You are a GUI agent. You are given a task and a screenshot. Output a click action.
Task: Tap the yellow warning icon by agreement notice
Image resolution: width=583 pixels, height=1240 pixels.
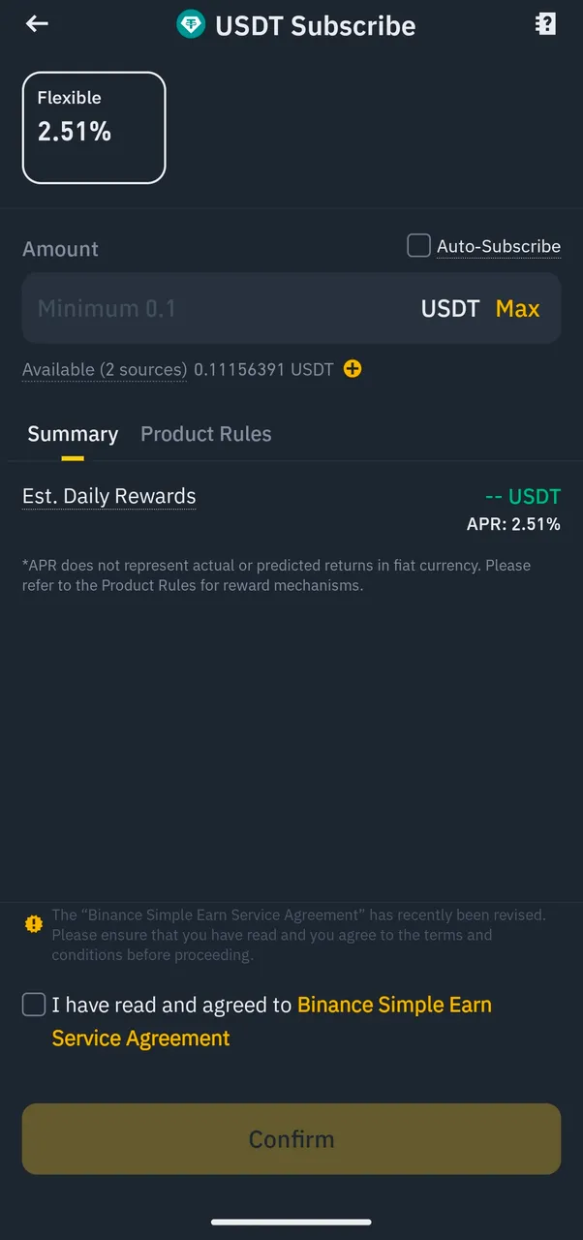click(x=34, y=924)
